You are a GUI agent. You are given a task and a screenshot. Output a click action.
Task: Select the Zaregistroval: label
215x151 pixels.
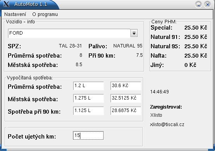point(166,107)
